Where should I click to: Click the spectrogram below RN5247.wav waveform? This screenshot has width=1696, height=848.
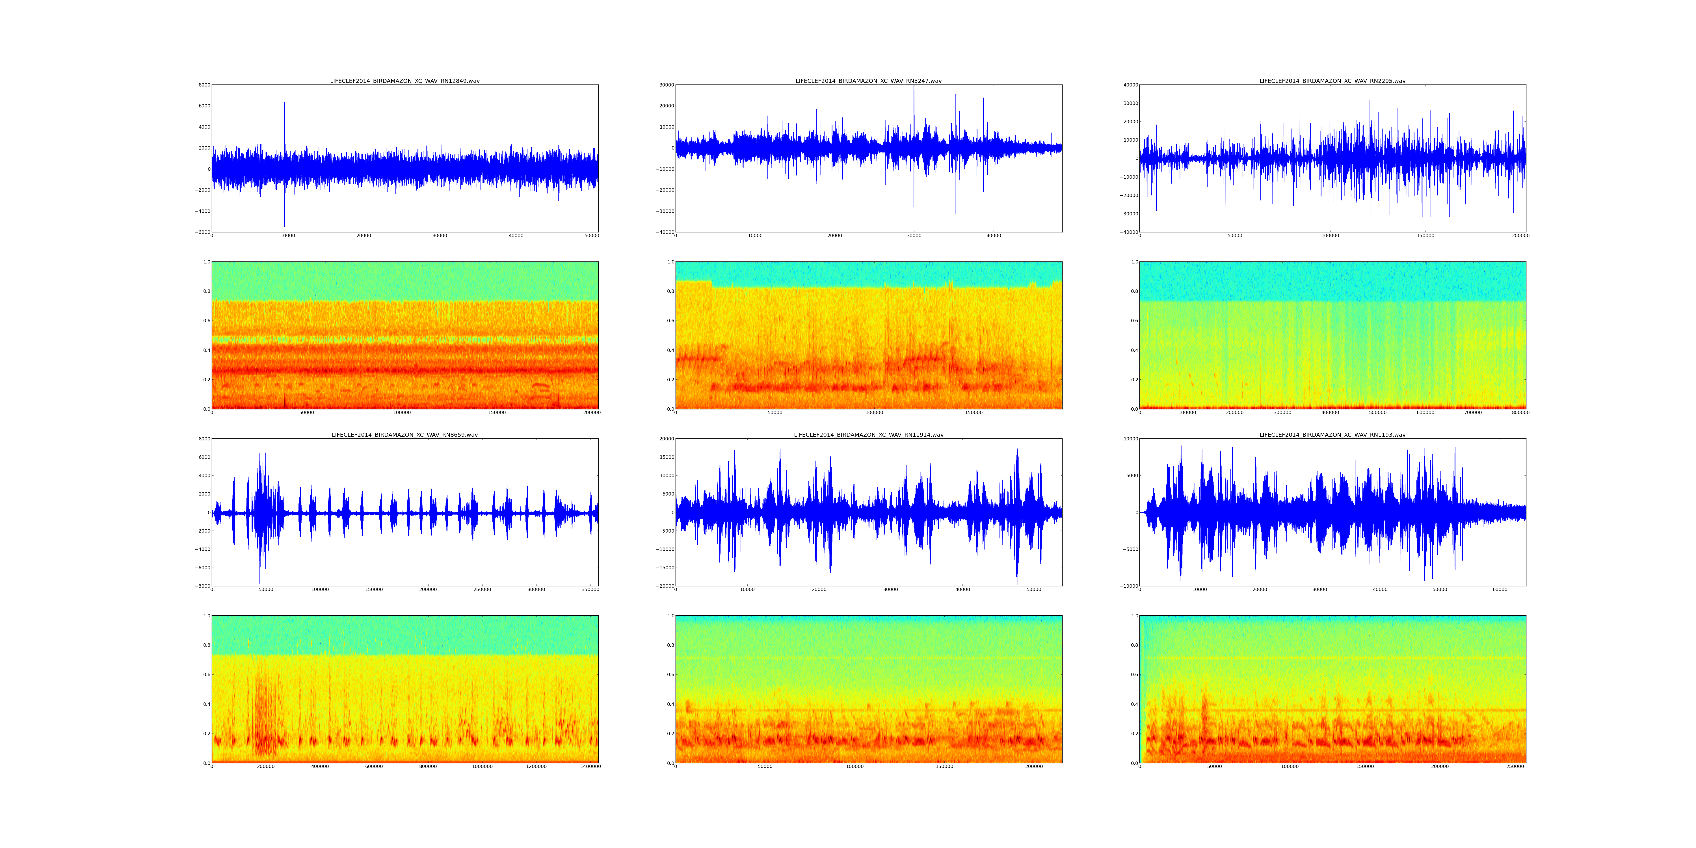[868, 335]
